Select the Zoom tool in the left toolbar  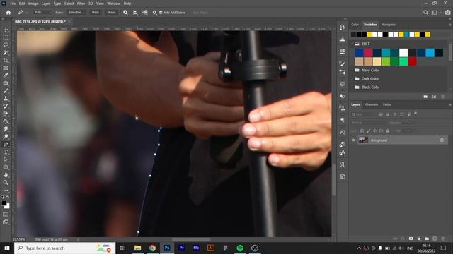6,182
